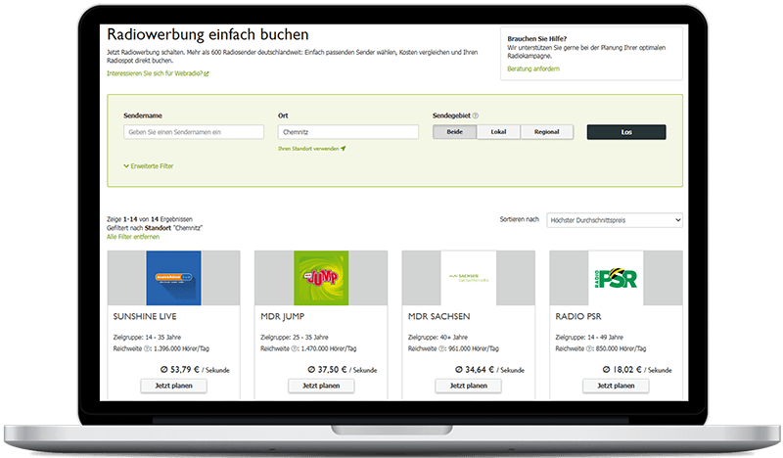The width and height of the screenshot is (783, 458).
Task: Open the MDR Jump logo thumbnail
Action: tap(321, 278)
